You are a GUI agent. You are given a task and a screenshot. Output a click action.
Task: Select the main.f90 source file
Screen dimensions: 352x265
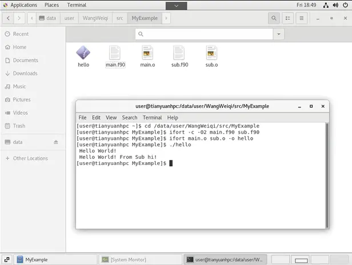[x=115, y=56]
